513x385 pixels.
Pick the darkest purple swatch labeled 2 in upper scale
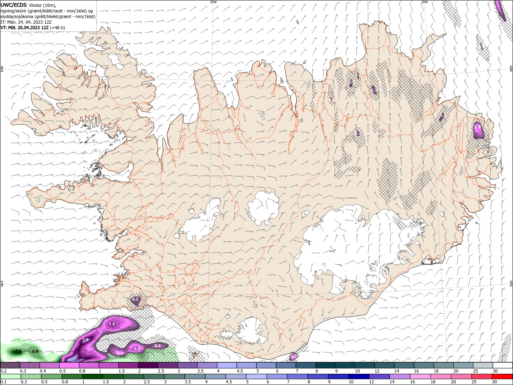[147, 365]
